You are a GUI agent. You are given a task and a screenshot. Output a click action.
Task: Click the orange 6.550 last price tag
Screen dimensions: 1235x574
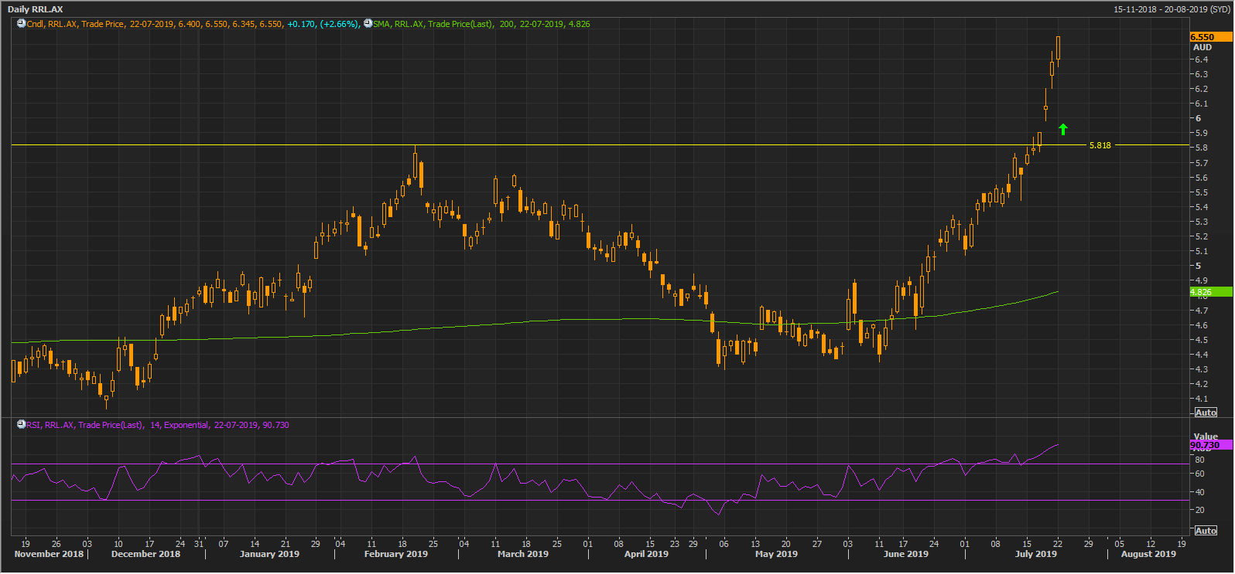point(1211,37)
